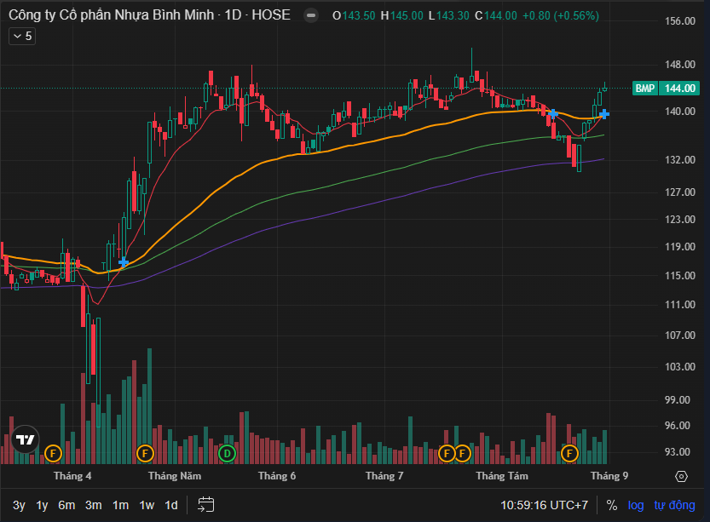Click the market status dash icon beside HOSE
Screen dimensions: 710x522
tap(311, 15)
